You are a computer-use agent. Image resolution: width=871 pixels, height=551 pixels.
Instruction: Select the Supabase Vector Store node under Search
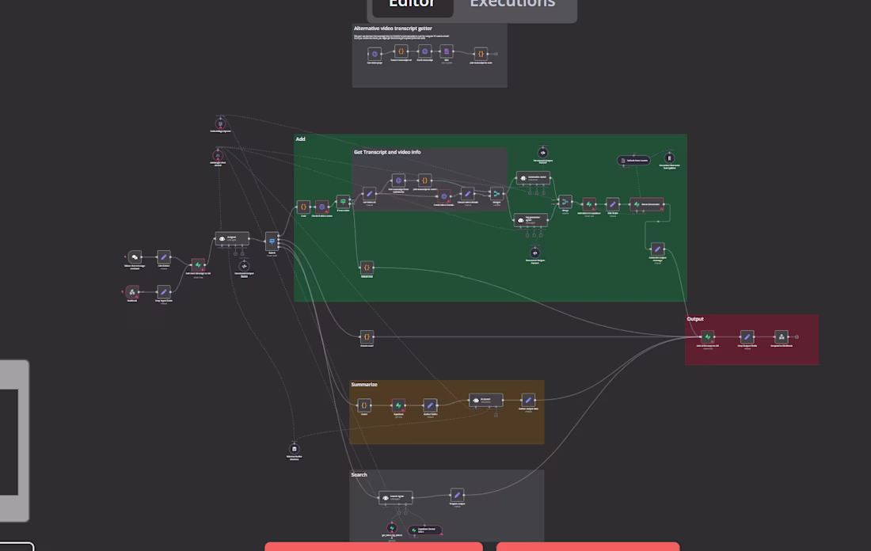tap(424, 529)
